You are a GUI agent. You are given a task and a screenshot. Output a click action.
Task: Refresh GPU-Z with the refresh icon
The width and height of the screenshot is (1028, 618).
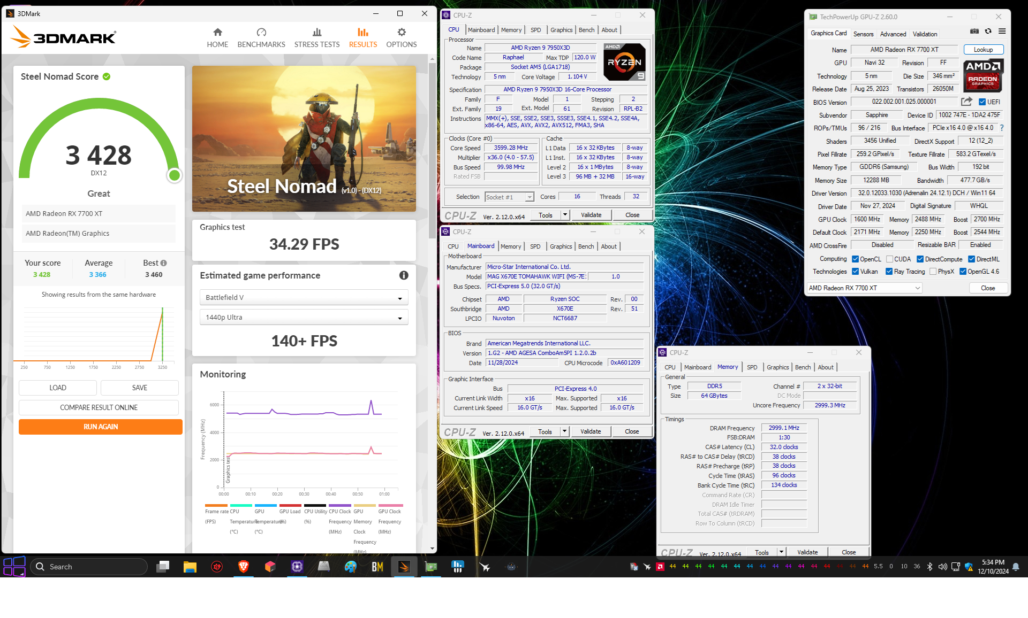coord(988,32)
